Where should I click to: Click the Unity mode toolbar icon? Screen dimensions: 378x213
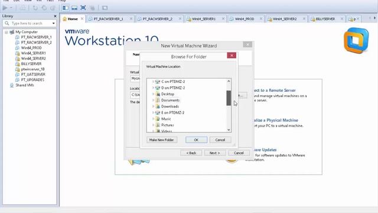point(92,8)
